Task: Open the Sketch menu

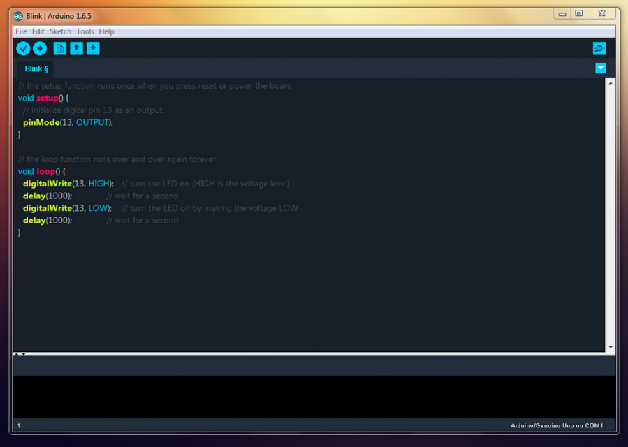Action: [60, 31]
